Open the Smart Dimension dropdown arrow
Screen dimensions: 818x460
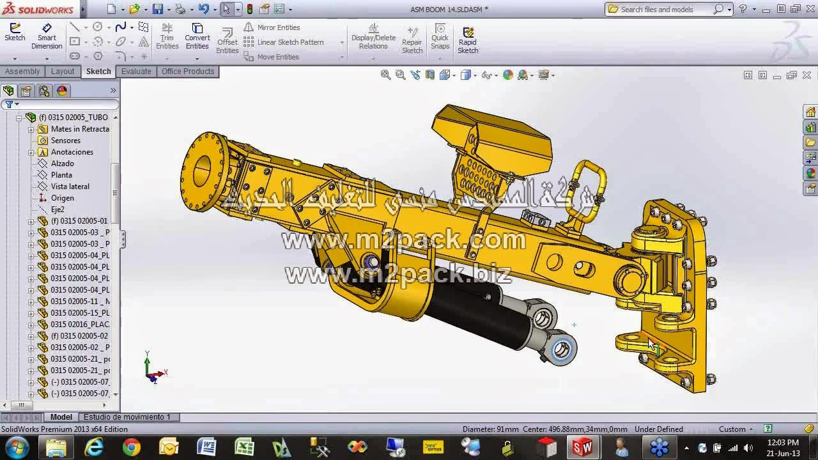tap(47, 58)
